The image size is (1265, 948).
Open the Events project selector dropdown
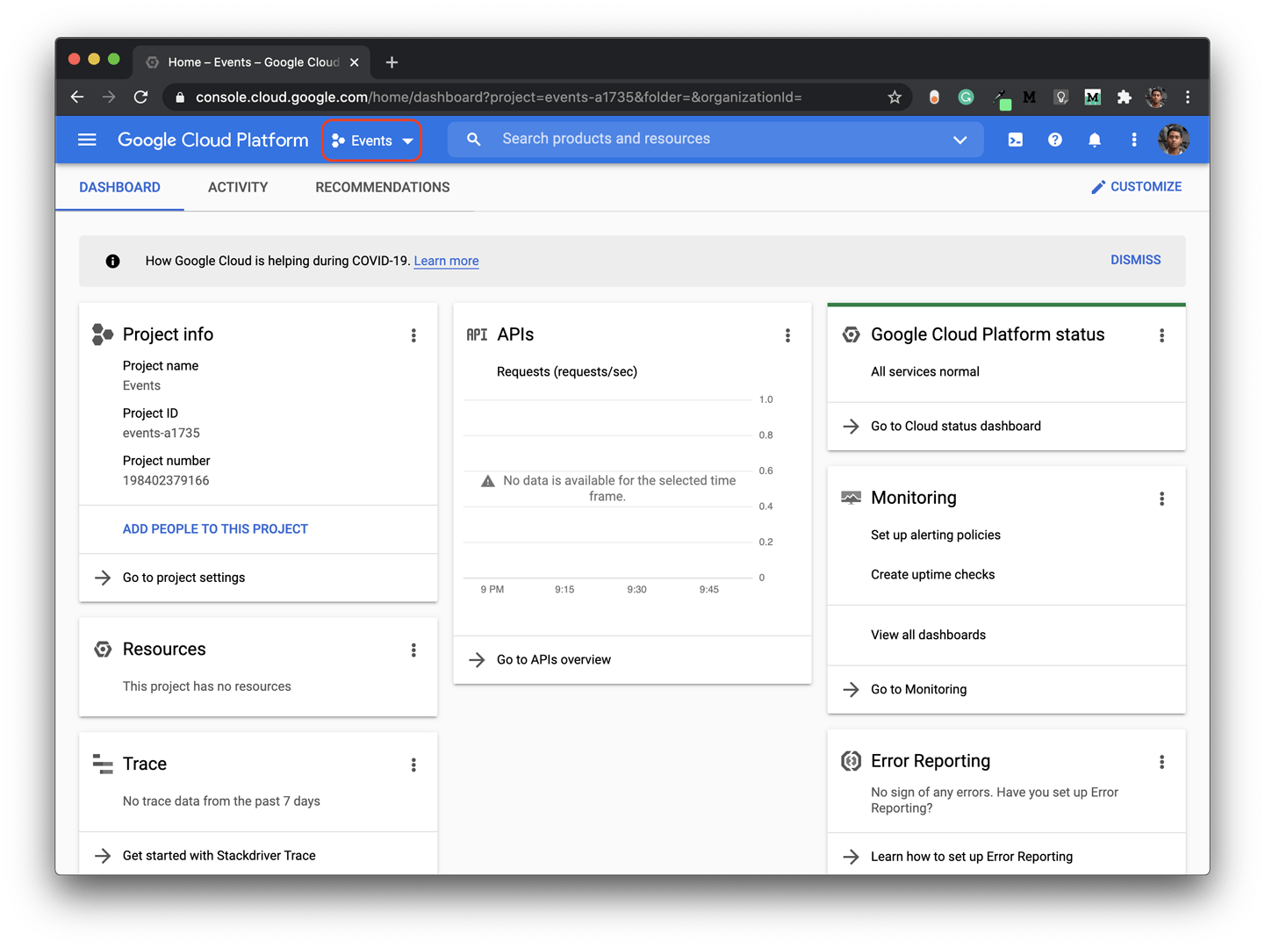(x=372, y=140)
